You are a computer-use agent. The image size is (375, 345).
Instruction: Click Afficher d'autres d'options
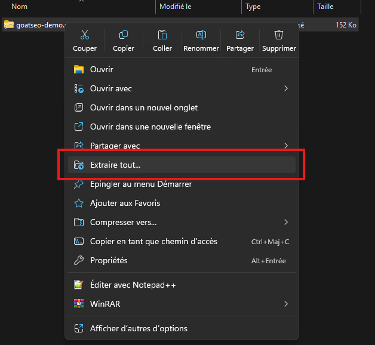pyautogui.click(x=139, y=328)
